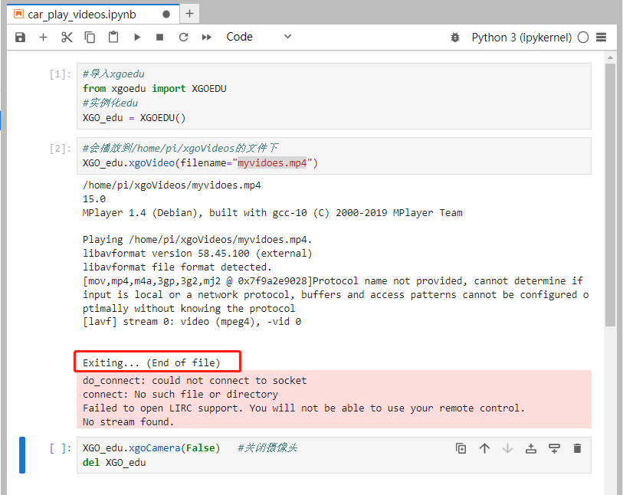Enable the debugger with the bug icon
This screenshot has height=495, width=623.
click(x=455, y=38)
